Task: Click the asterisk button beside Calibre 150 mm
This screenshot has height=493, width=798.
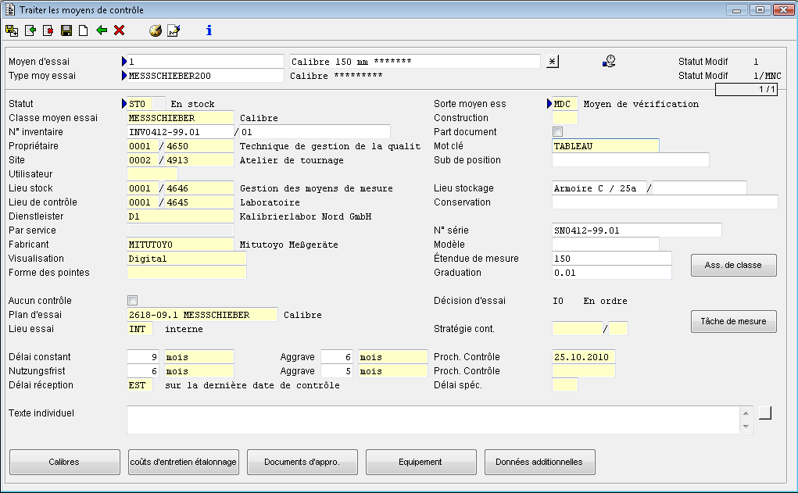Action: (553, 62)
